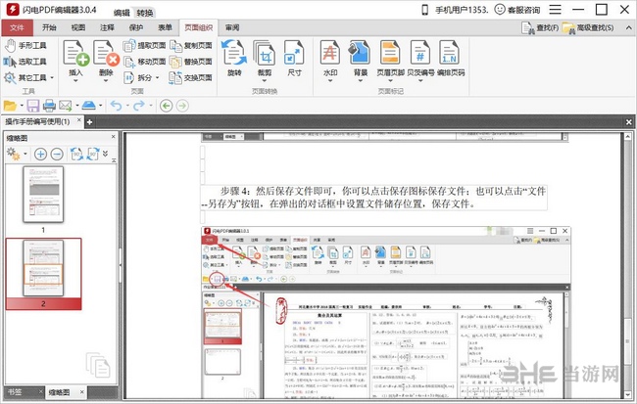Switch to the View (视图) tab
This screenshot has height=404, width=637.
[x=78, y=27]
